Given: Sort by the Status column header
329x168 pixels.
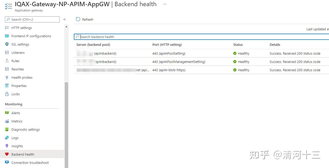Looking at the screenshot, I should point(238,45).
